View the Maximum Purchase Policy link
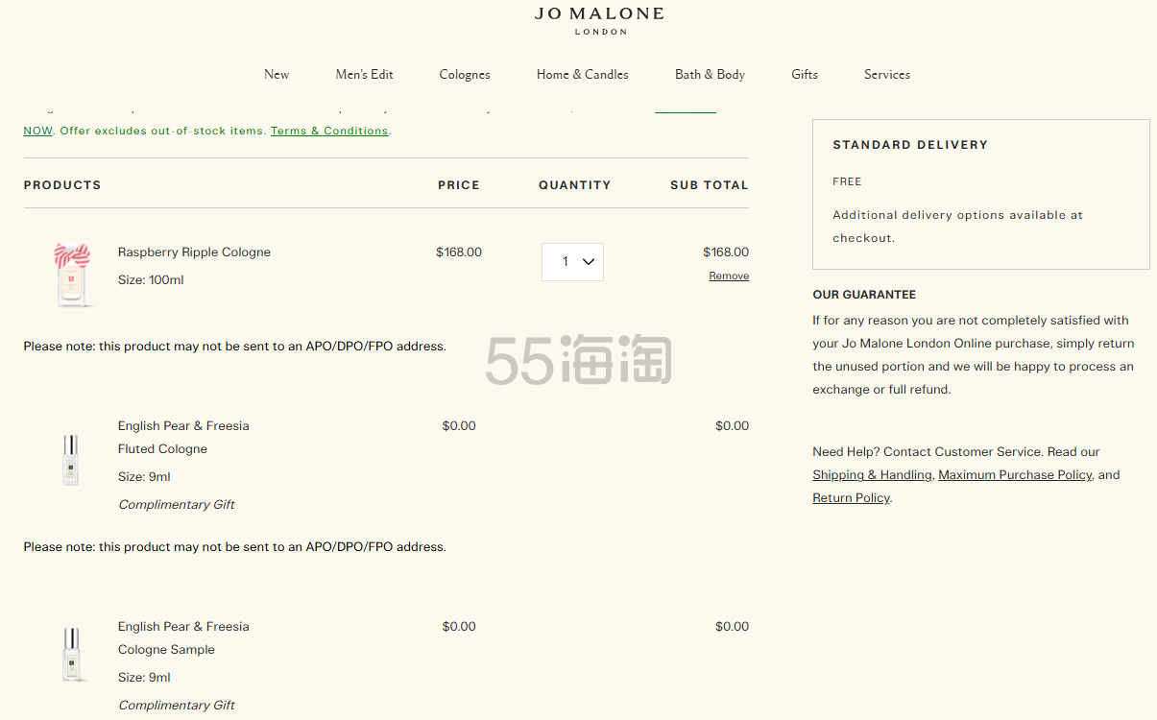The height and width of the screenshot is (720, 1157). pos(1015,475)
